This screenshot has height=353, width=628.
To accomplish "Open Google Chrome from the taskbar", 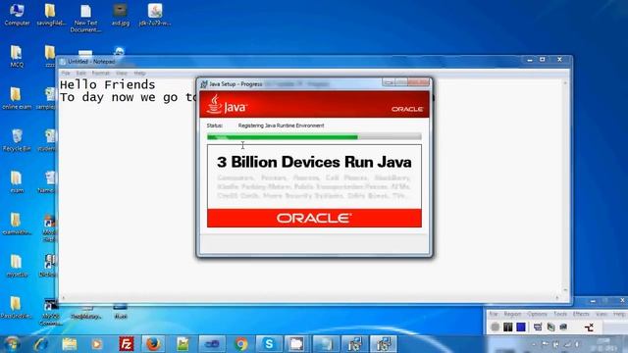I will pos(240,344).
